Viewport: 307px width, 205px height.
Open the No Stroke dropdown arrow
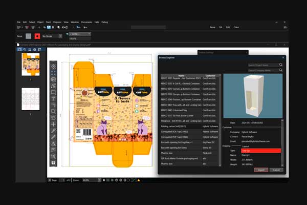coord(60,36)
